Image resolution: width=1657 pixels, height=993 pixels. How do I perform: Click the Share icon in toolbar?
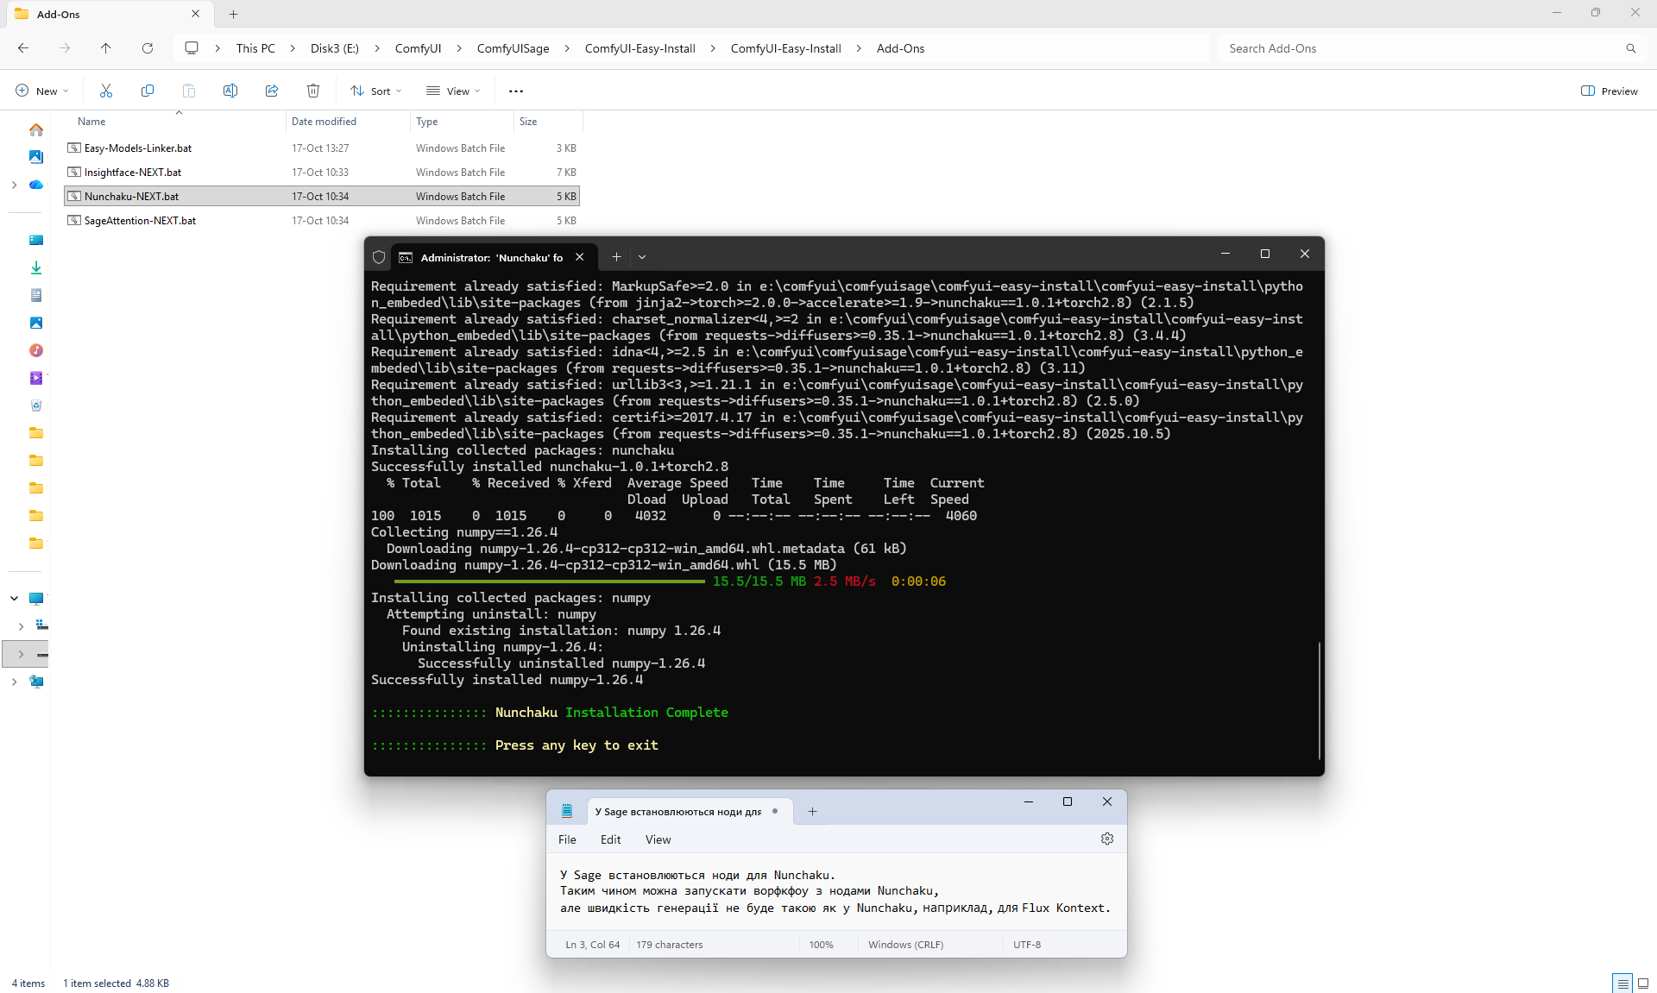[272, 91]
